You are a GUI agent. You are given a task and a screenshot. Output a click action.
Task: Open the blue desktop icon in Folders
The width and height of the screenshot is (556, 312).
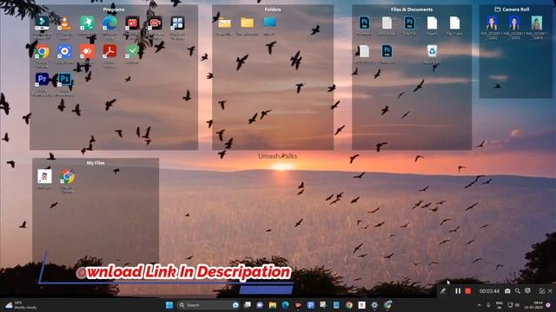click(x=269, y=23)
